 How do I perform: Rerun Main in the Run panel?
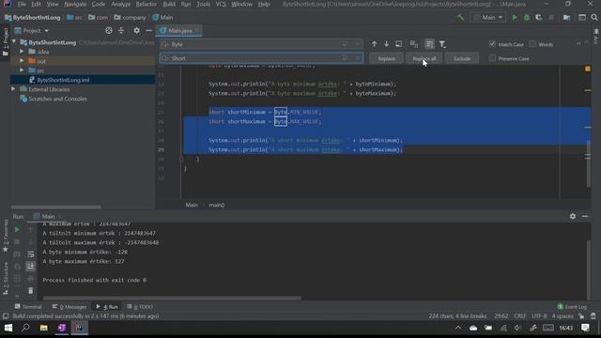pyautogui.click(x=17, y=229)
